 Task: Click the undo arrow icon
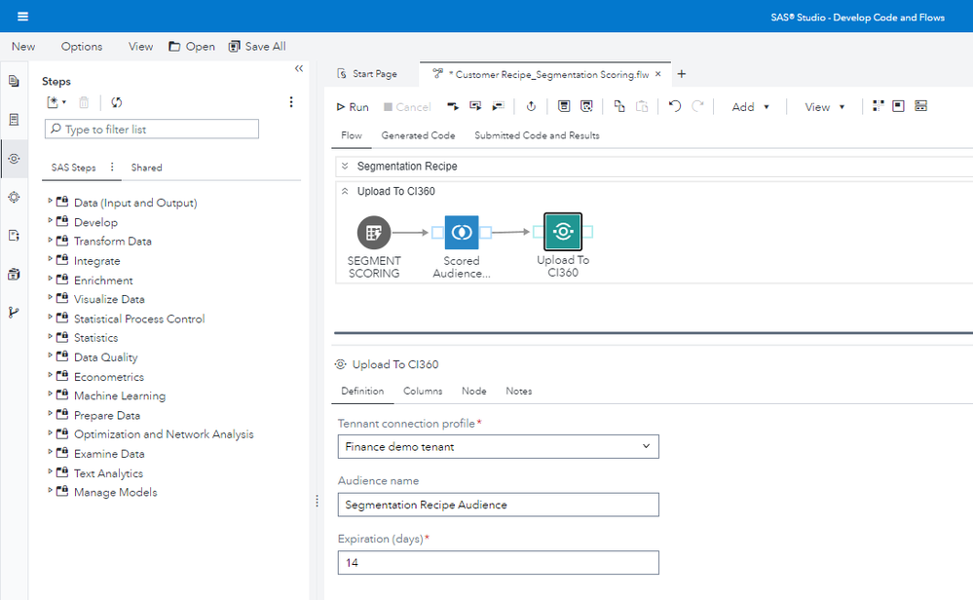(674, 106)
